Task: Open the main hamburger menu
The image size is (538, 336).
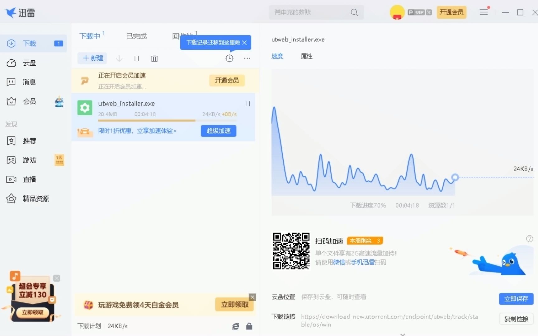Action: click(484, 12)
